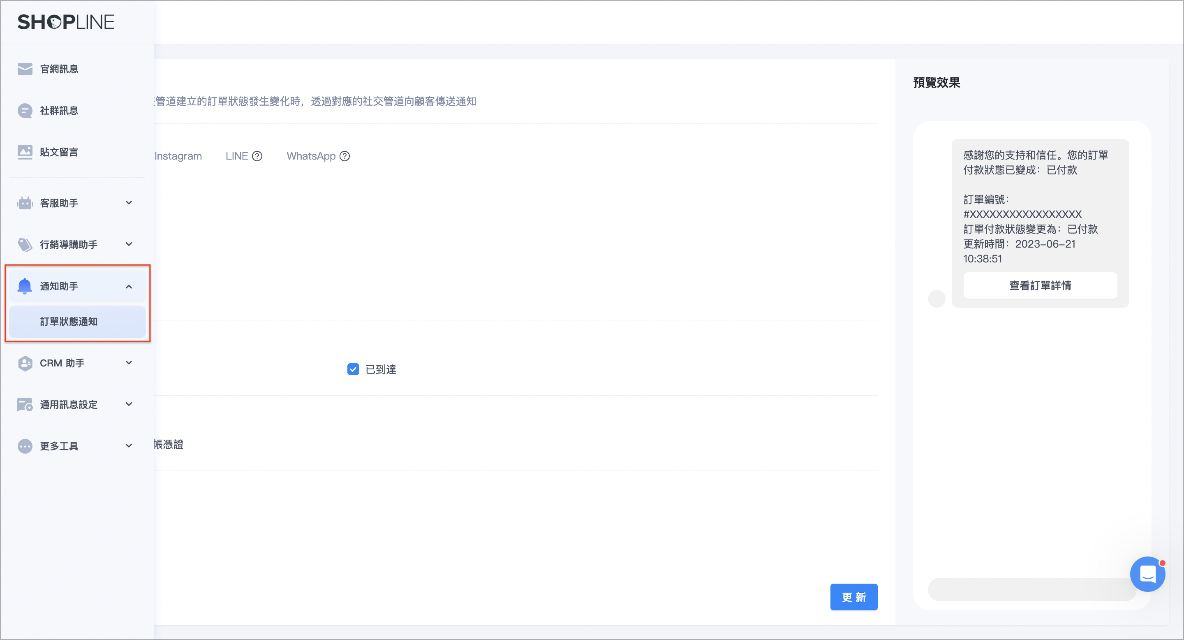The image size is (1184, 640).
Task: Click the 更新 button
Action: (853, 597)
